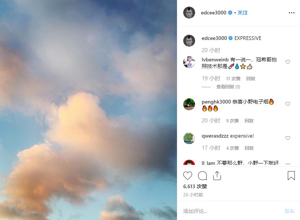
Task: Like the post with the heart icon
Action: coord(188,176)
